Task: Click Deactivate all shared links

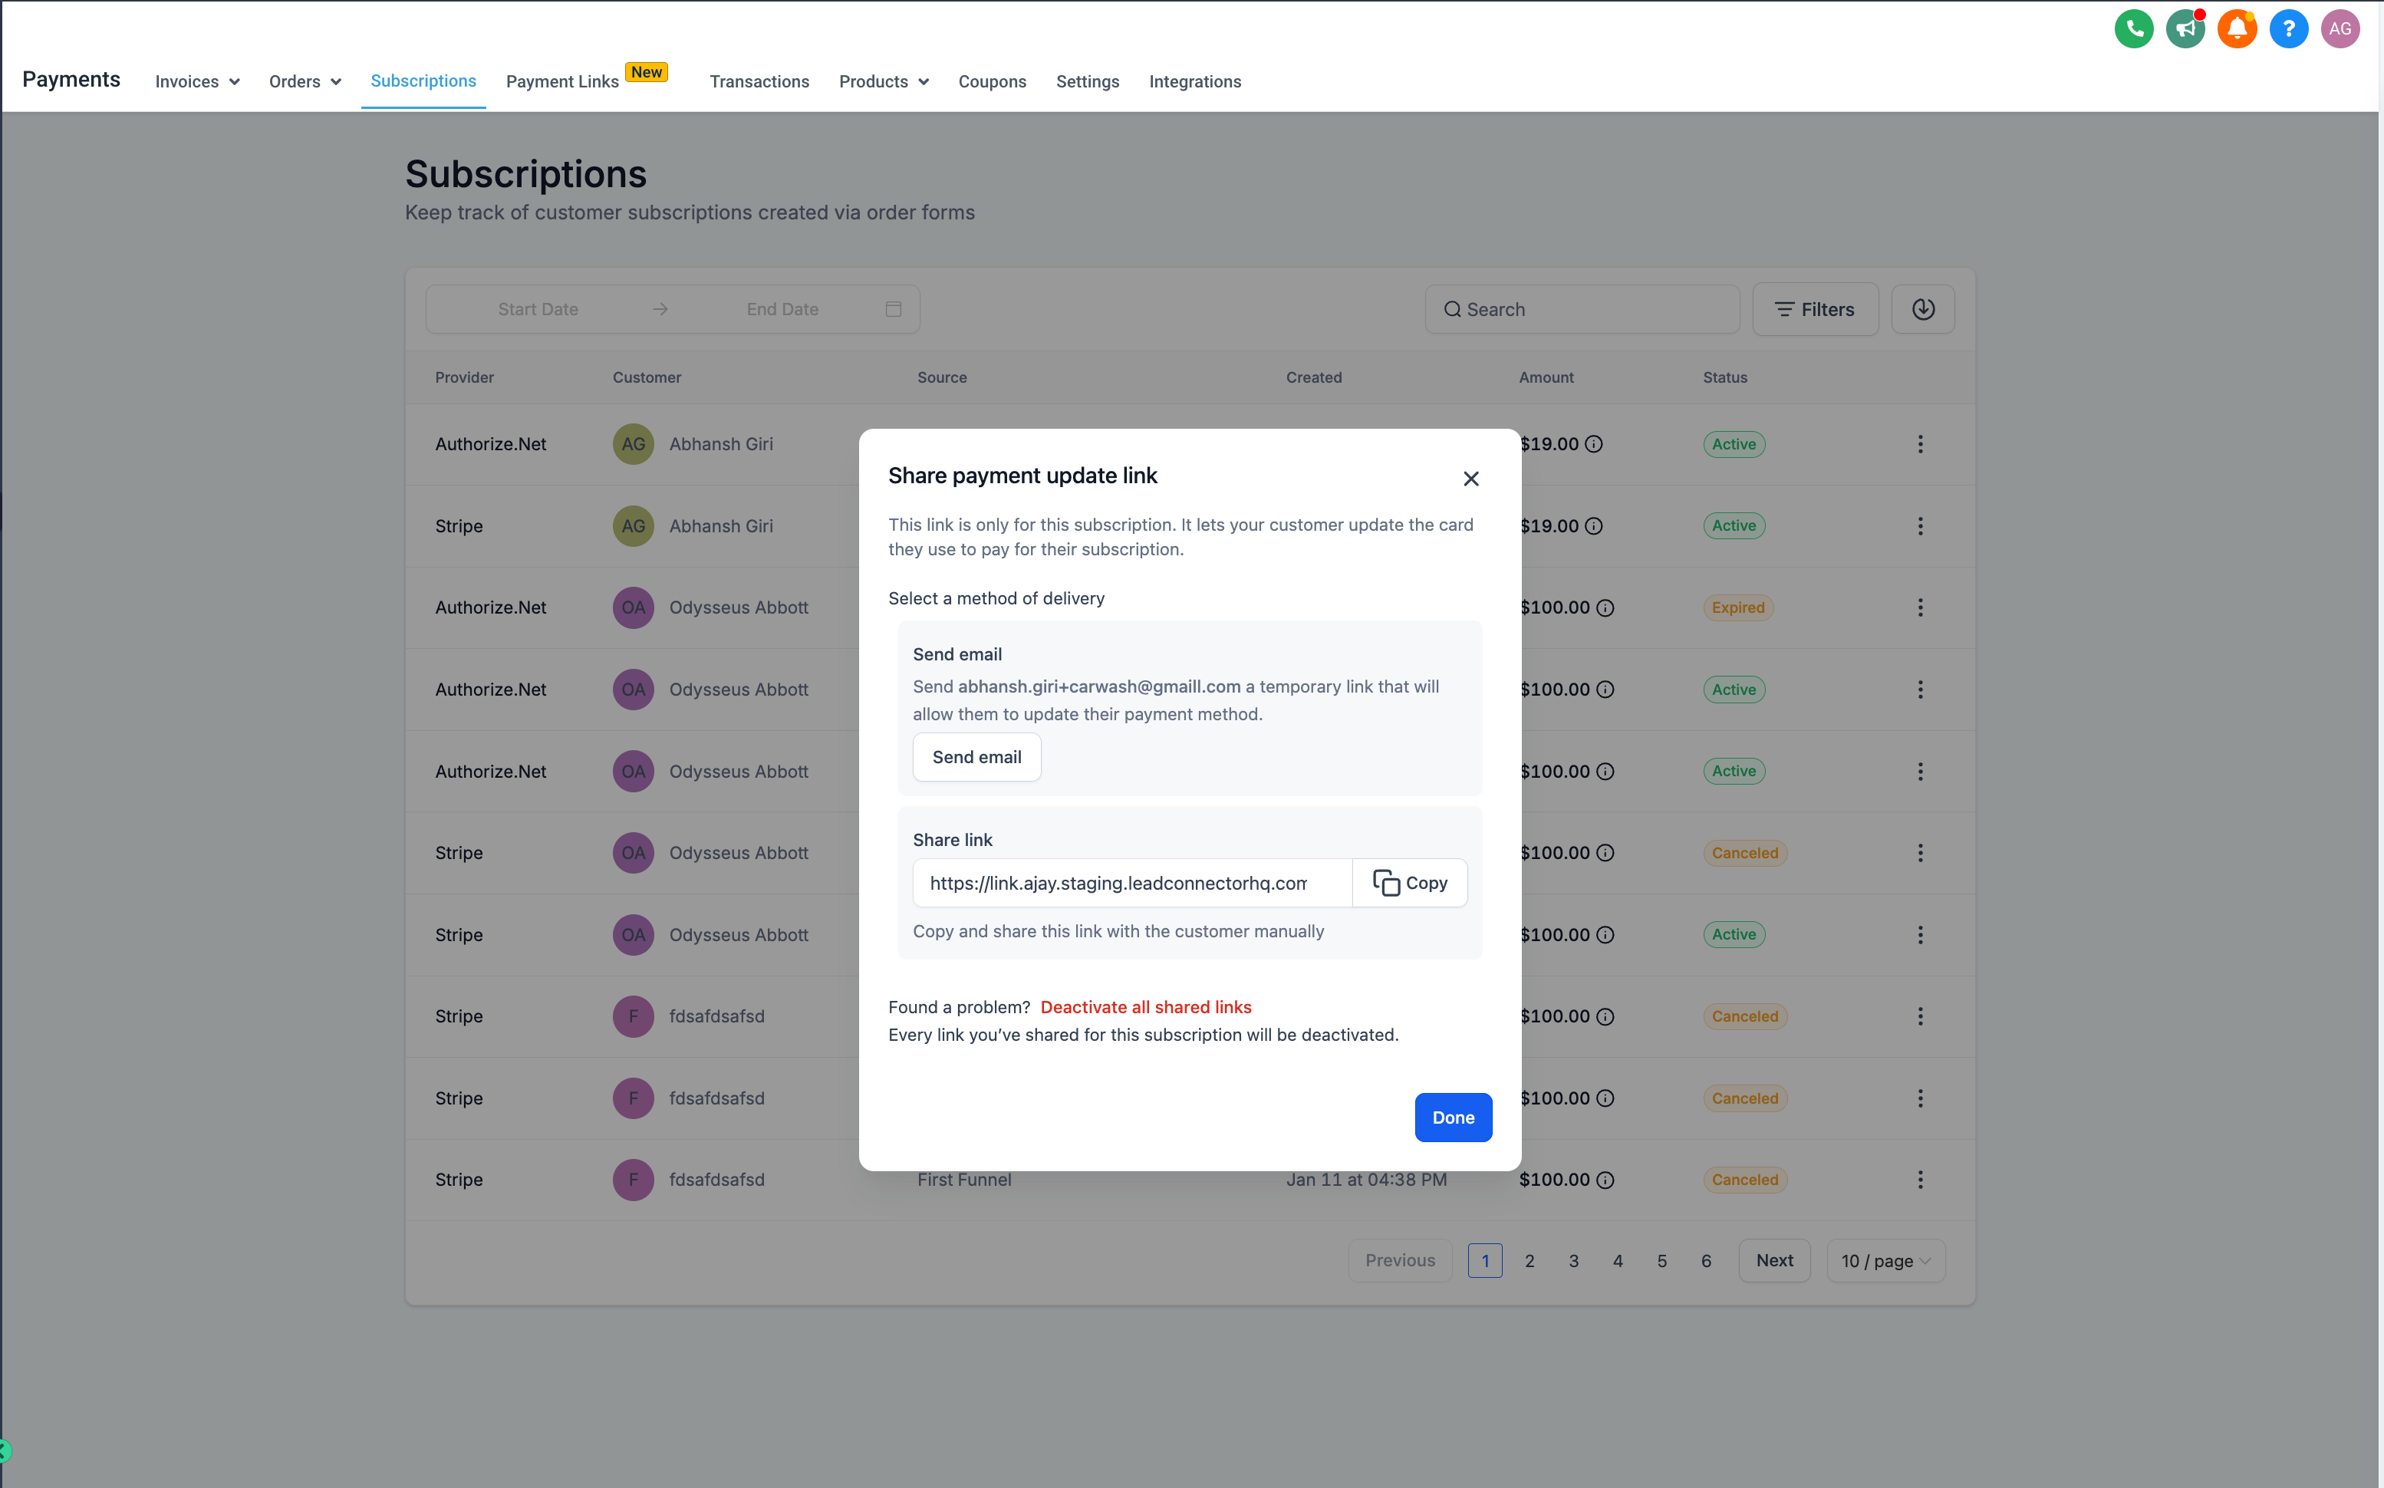Action: [x=1145, y=1007]
